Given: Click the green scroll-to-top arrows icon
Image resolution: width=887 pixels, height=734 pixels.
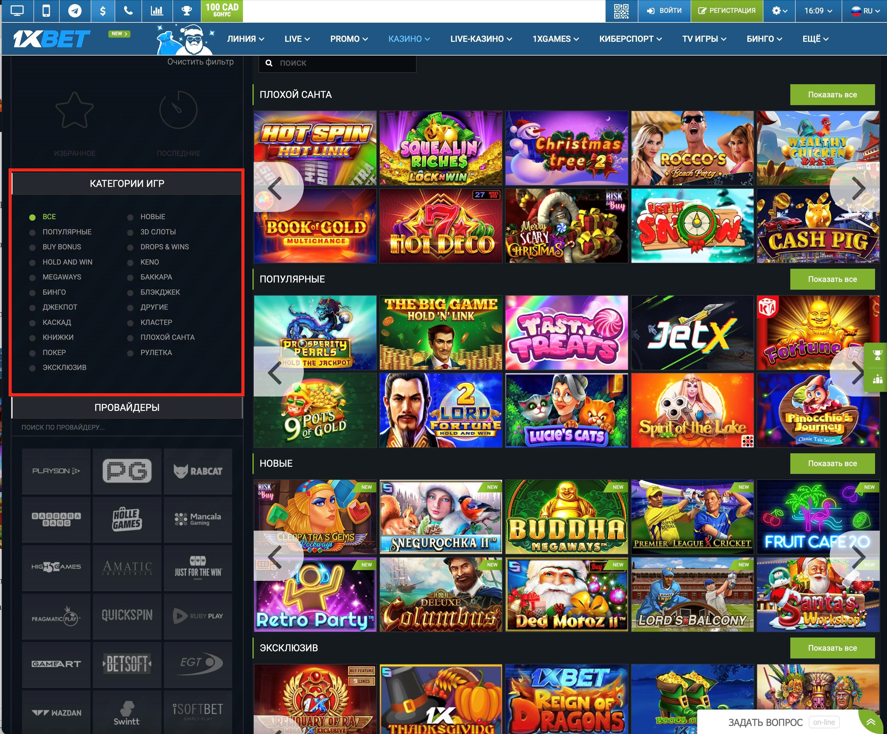Looking at the screenshot, I should pos(871,722).
